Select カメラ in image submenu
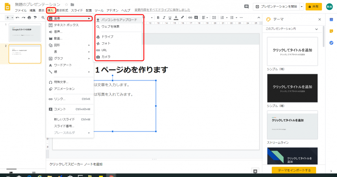 pyautogui.click(x=119, y=57)
